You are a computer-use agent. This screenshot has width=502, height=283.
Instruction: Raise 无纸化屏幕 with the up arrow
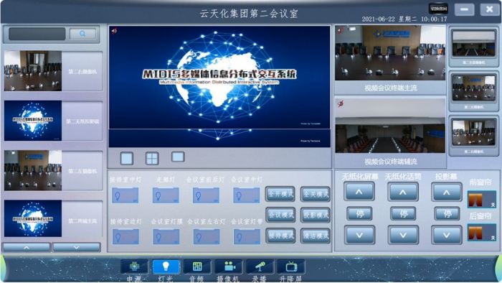pyautogui.click(x=359, y=192)
